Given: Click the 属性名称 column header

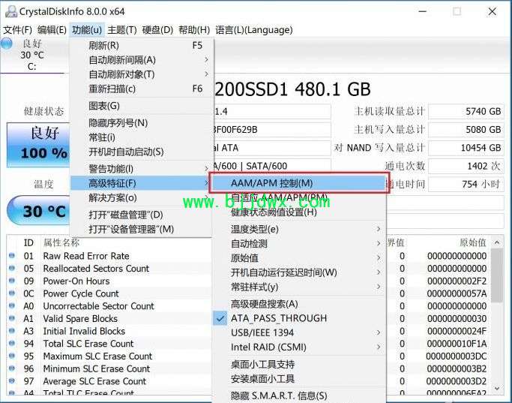Looking at the screenshot, I should point(61,242).
